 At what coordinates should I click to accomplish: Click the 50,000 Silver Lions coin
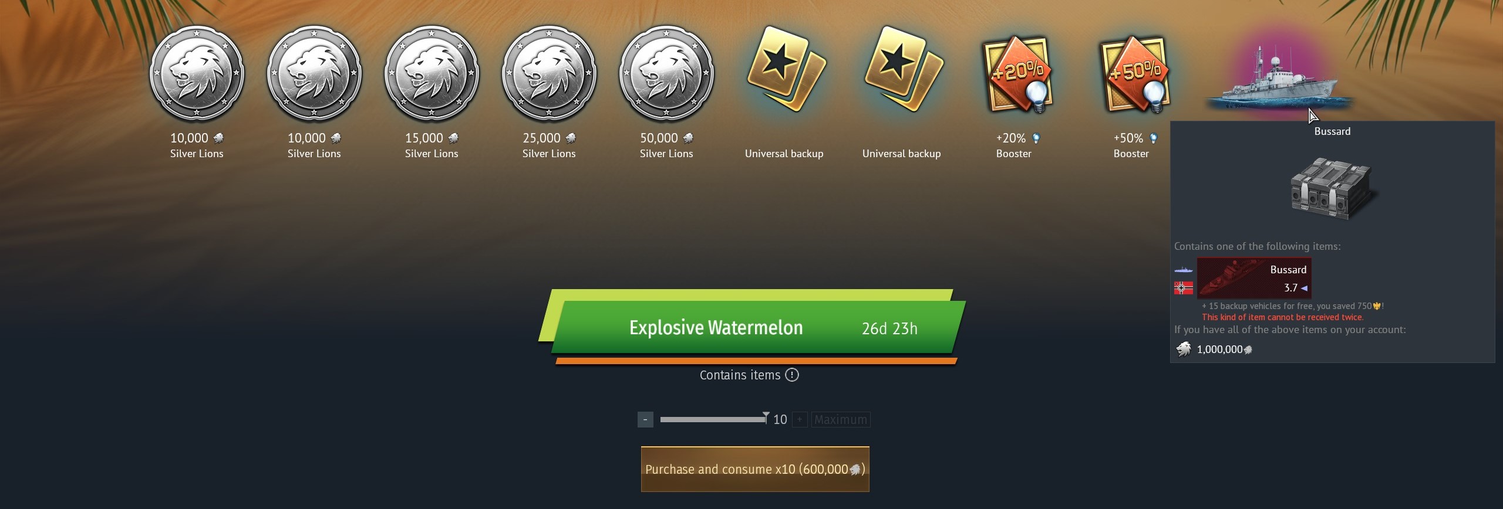666,73
